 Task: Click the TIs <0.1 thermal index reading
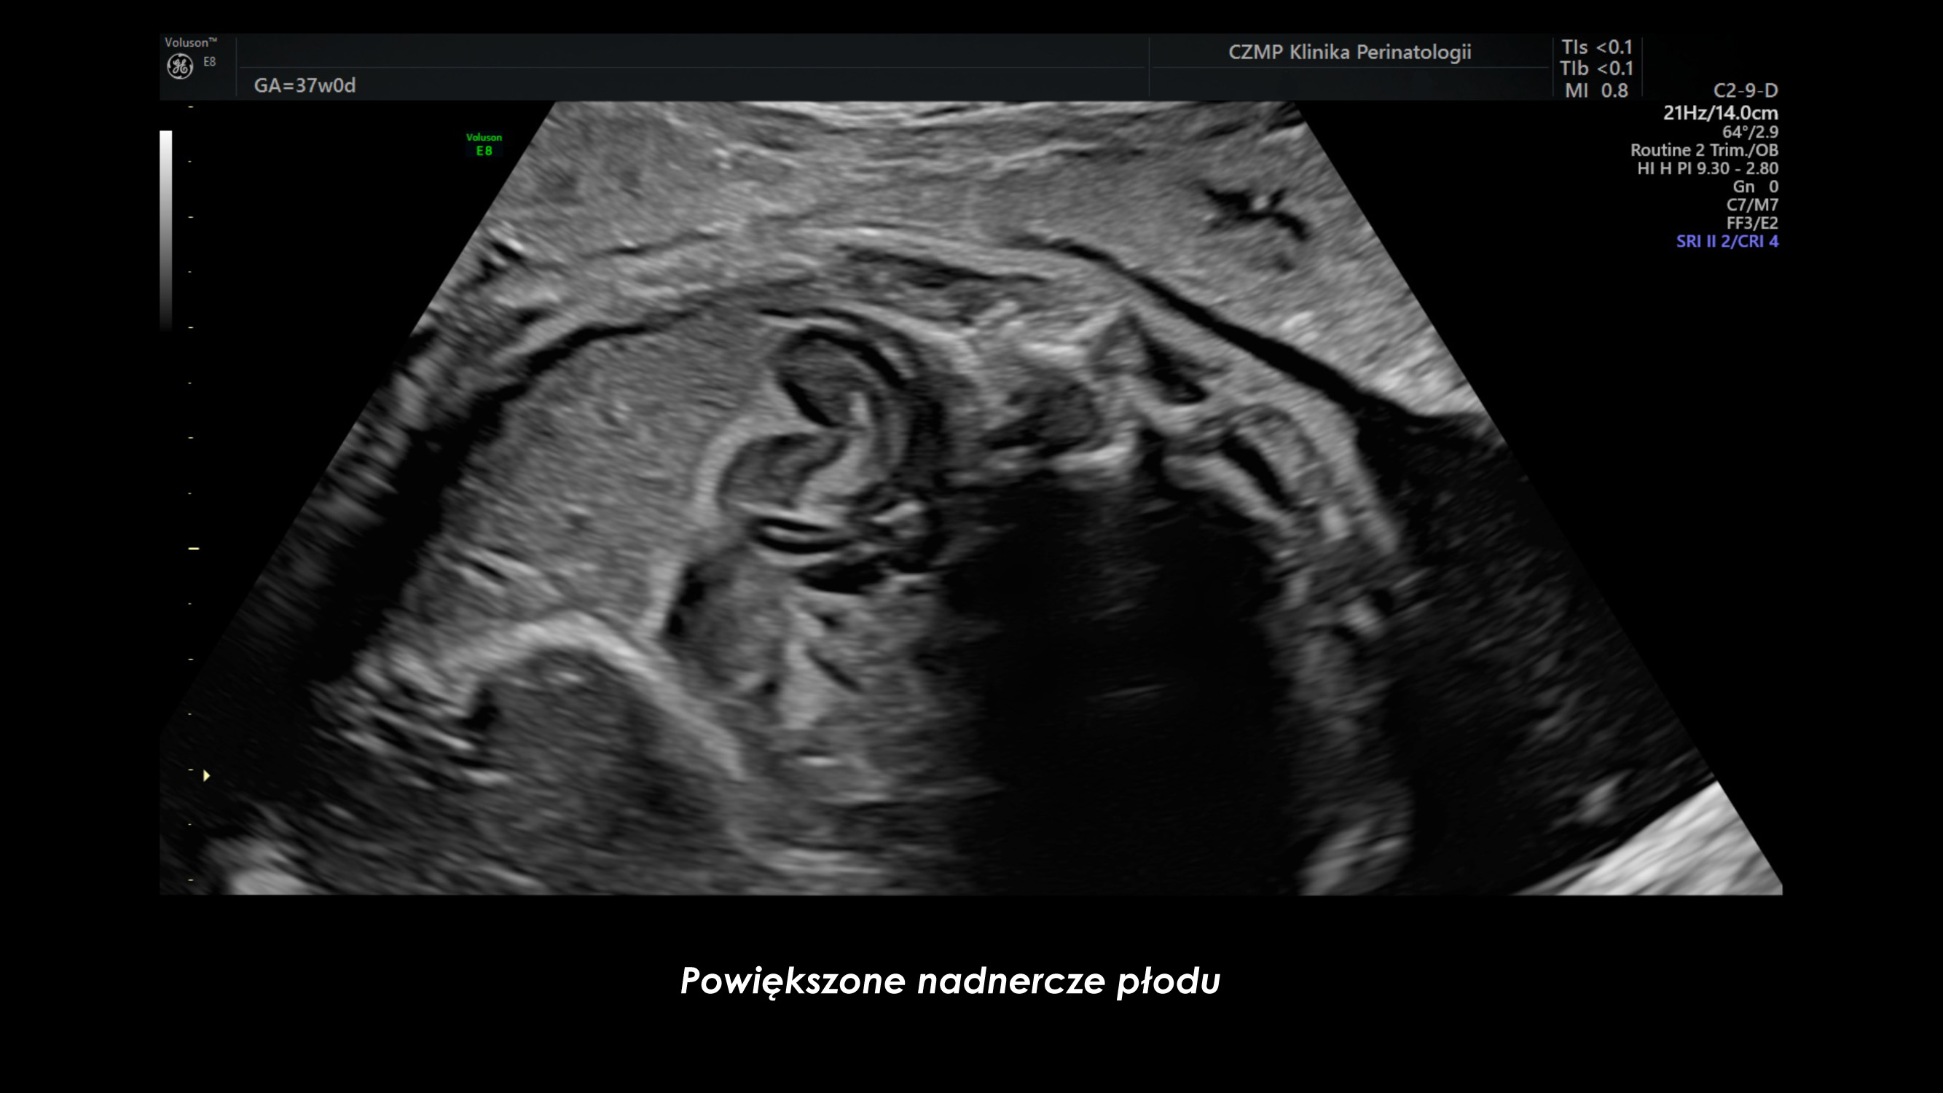(1596, 47)
